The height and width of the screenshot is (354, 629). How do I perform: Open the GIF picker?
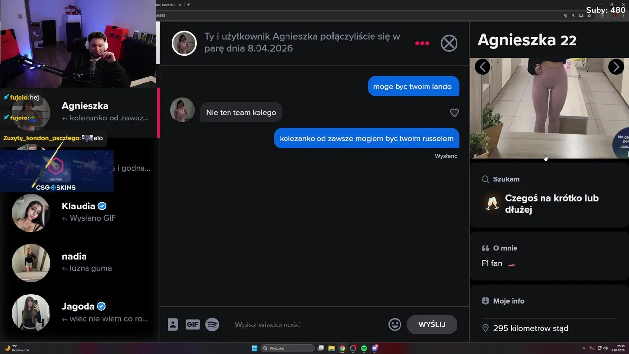click(x=192, y=324)
